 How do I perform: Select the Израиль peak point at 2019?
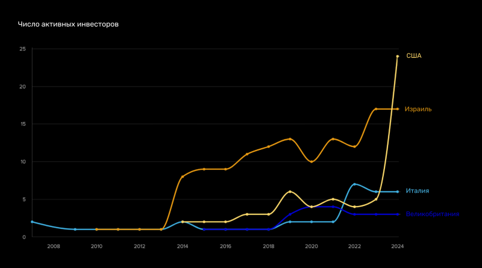tap(290, 139)
